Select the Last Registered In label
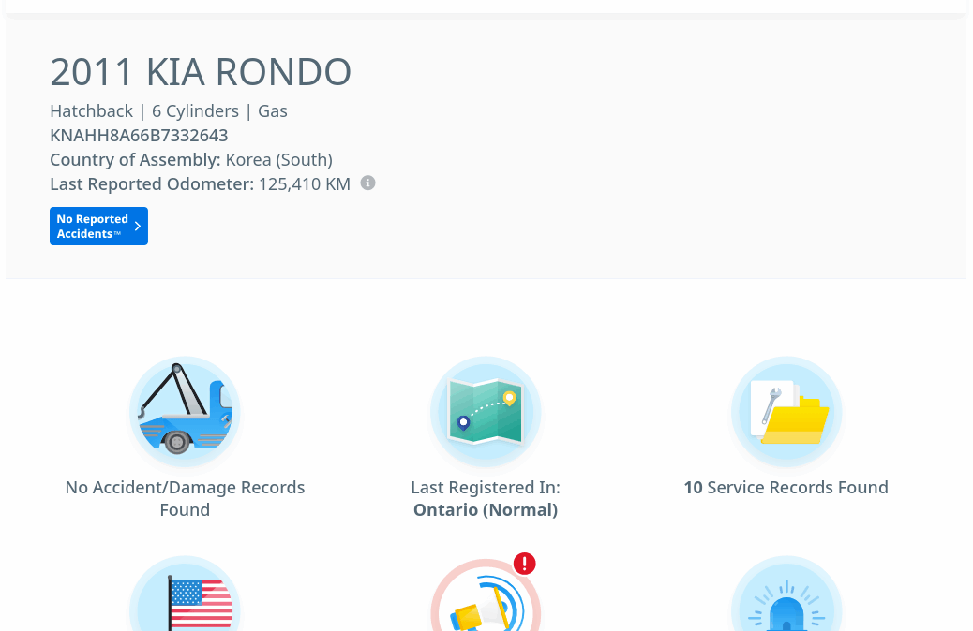 486,488
